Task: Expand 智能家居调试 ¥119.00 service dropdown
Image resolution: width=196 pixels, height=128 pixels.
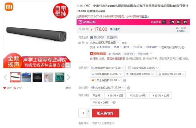Action: click(108, 68)
